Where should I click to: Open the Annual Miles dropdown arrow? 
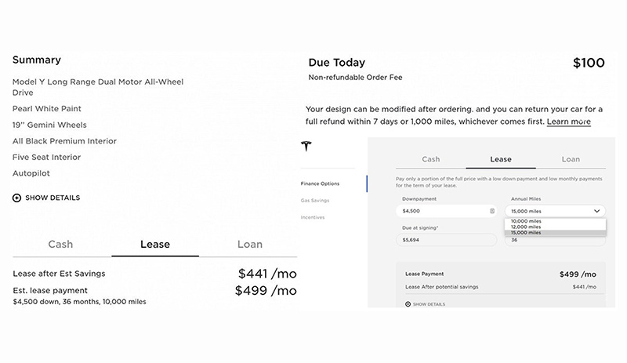[x=597, y=211]
